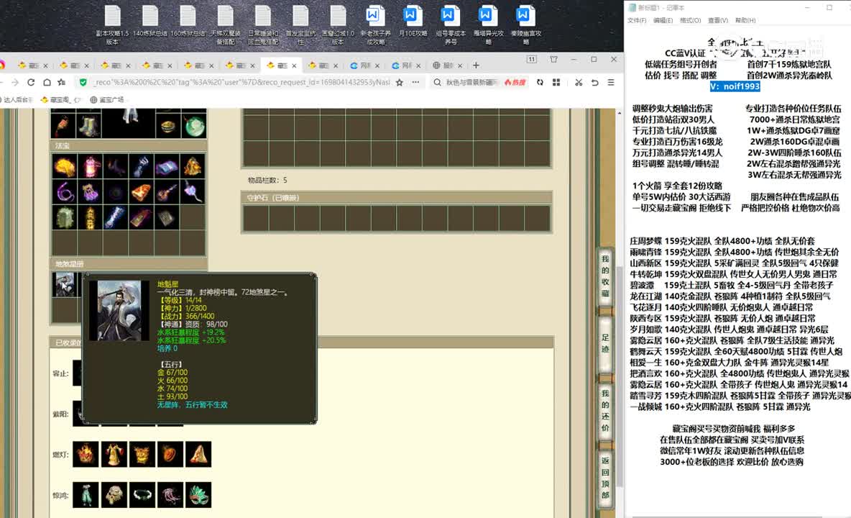
Task: Select the skull helmet in 惊鸿 row
Action: point(114,495)
